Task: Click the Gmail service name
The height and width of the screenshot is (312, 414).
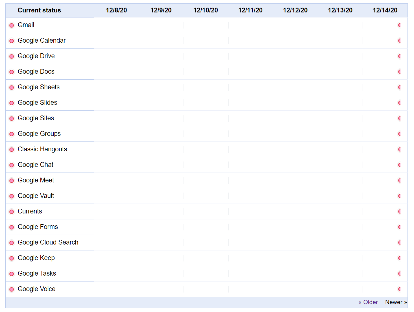Action: pos(26,25)
